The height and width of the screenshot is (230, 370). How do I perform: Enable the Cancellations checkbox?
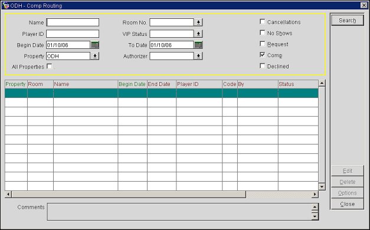click(x=263, y=22)
